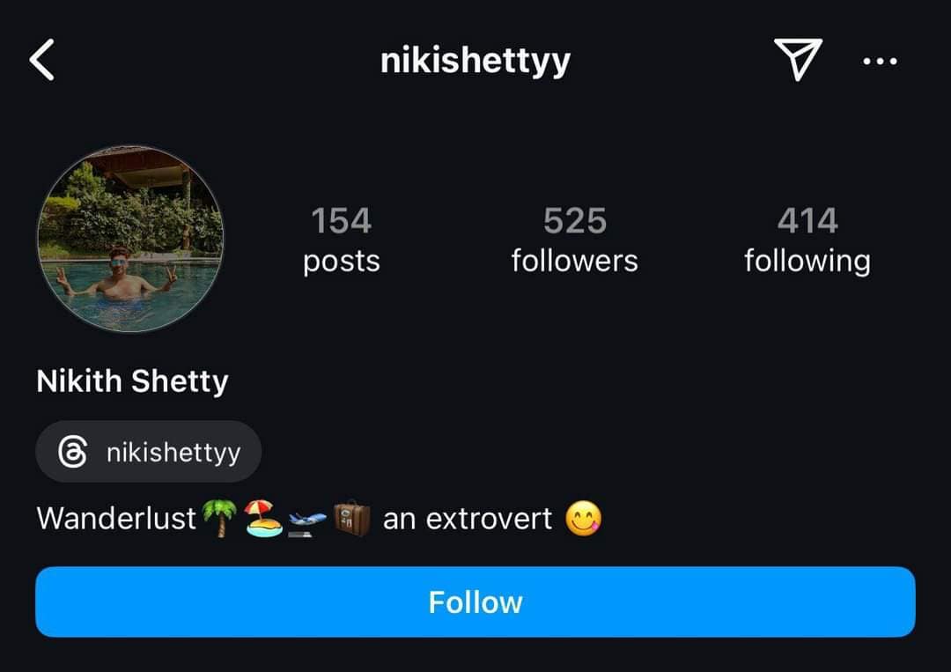The image size is (951, 672).
Task: Open the pool profile picture
Action: (x=130, y=239)
